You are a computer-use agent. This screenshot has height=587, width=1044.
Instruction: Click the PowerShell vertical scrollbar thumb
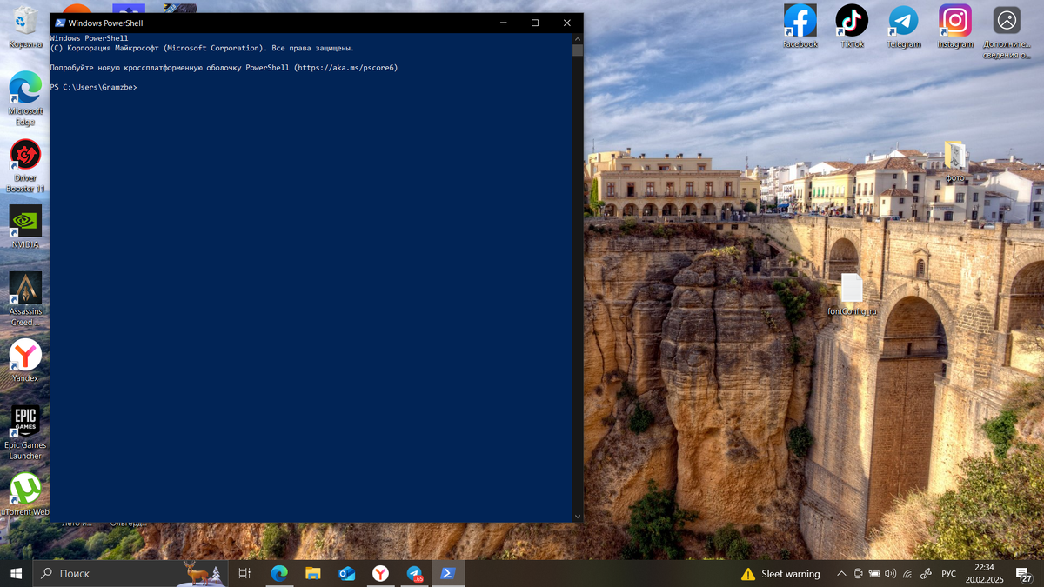[578, 50]
